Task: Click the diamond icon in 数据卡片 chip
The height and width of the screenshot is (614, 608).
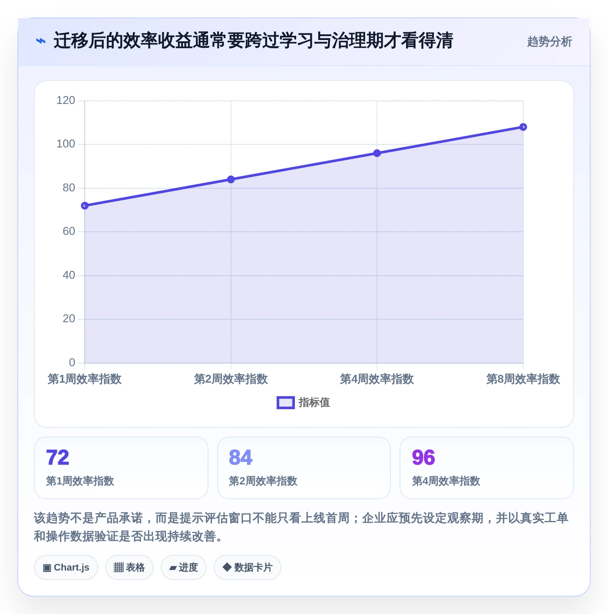Action: (x=227, y=567)
